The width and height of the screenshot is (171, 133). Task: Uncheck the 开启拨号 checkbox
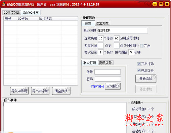click(x=139, y=70)
